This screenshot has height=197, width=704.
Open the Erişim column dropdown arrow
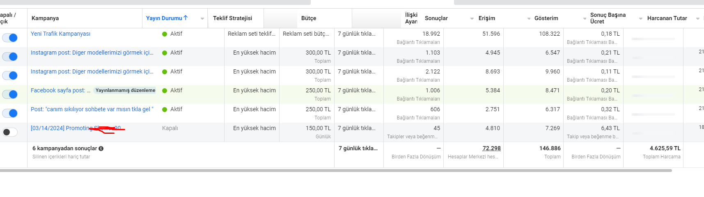point(529,18)
